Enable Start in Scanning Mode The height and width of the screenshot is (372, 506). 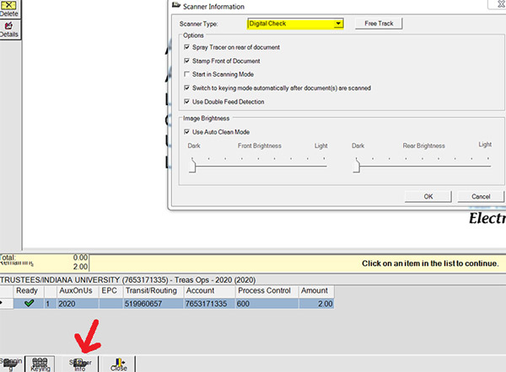click(186, 74)
